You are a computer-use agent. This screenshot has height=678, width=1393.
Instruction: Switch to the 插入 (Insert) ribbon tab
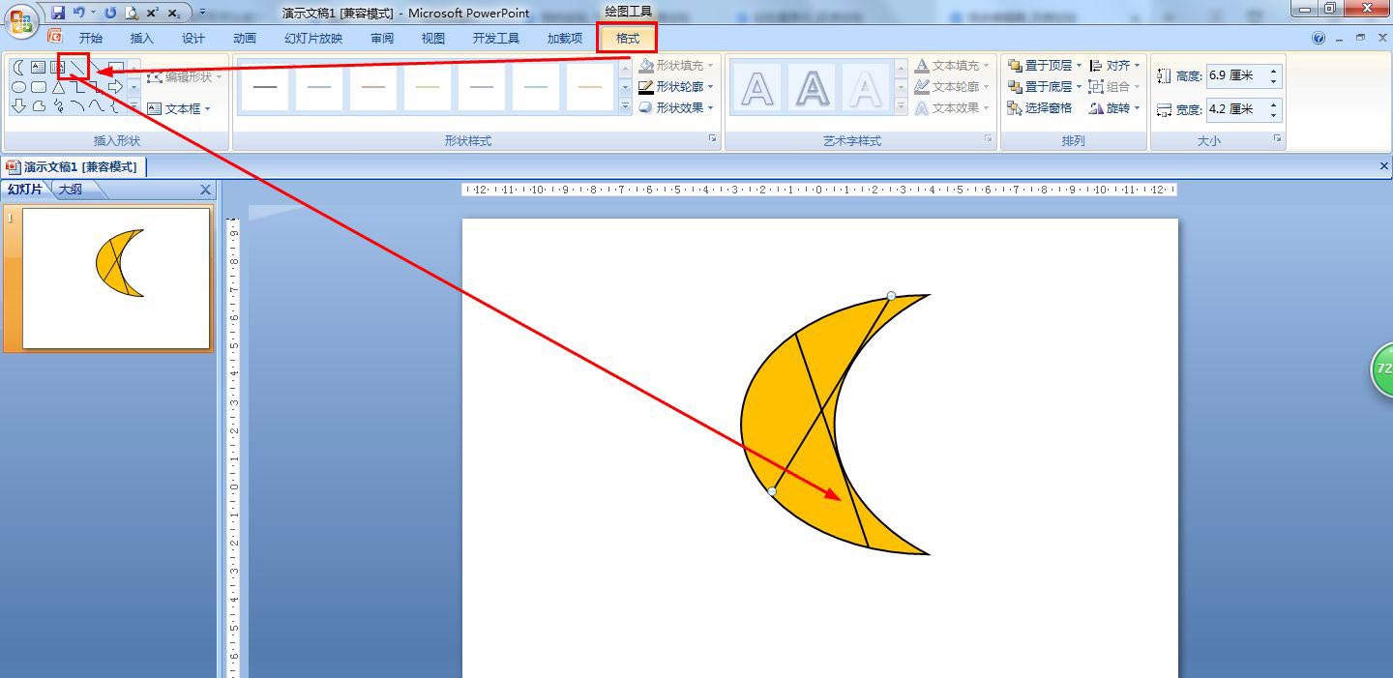pyautogui.click(x=141, y=39)
